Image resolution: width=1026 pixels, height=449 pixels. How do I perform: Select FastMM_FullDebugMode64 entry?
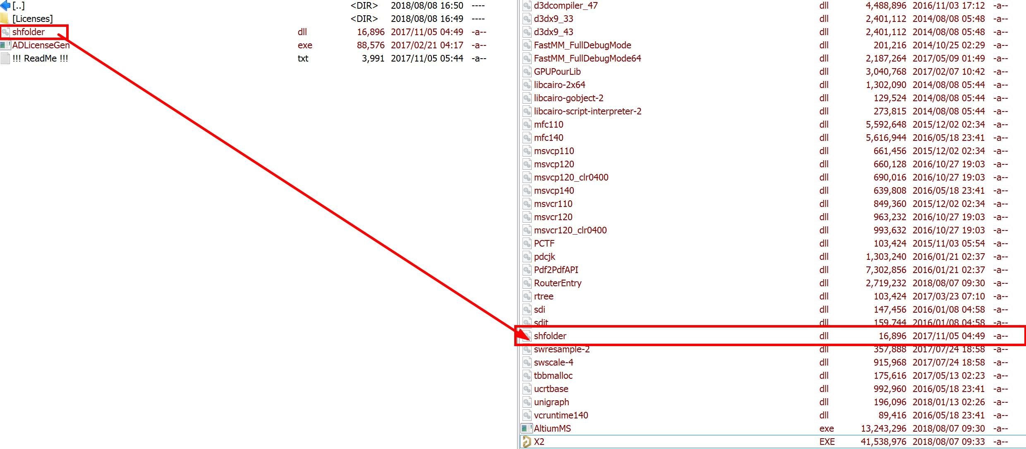(x=587, y=59)
